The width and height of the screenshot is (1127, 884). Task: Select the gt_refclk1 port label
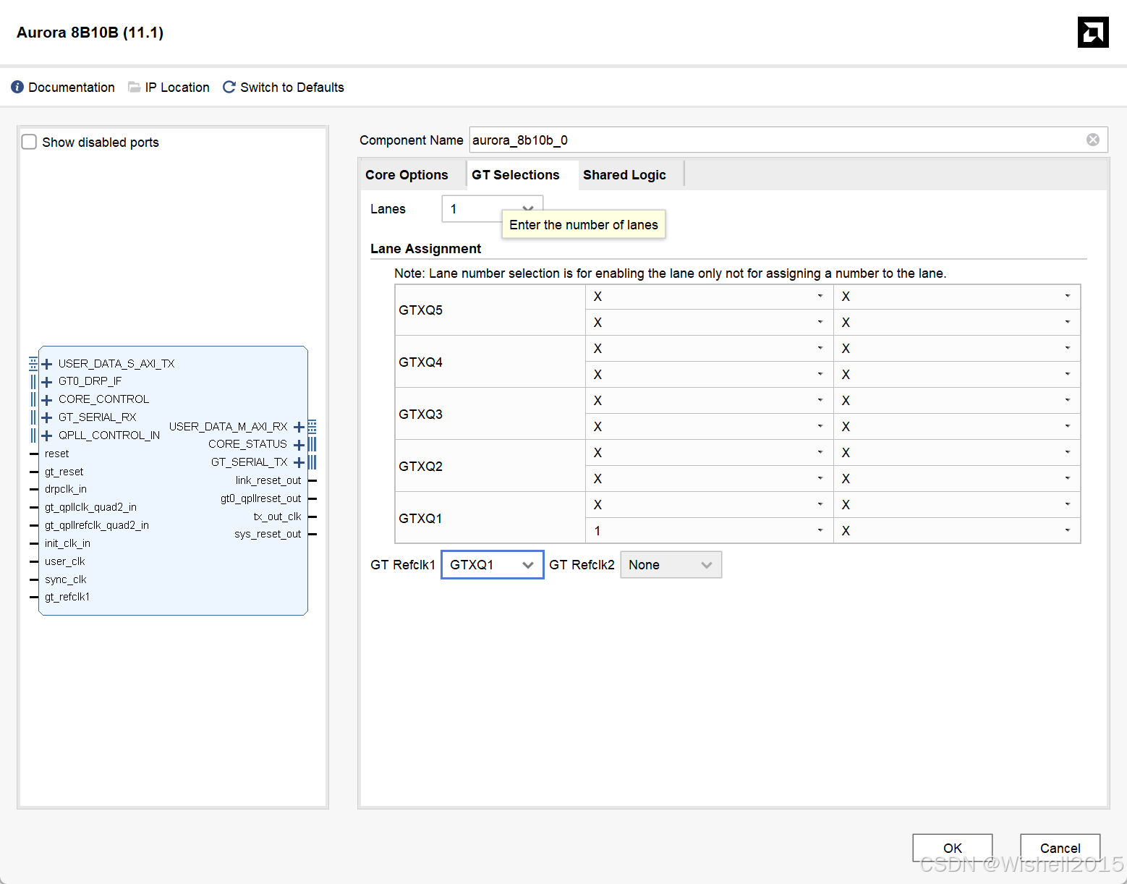coord(67,597)
